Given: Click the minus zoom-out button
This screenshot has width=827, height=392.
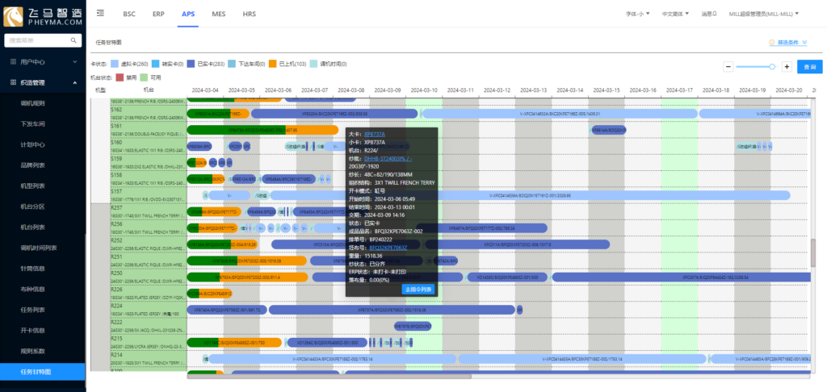Looking at the screenshot, I should (x=728, y=66).
